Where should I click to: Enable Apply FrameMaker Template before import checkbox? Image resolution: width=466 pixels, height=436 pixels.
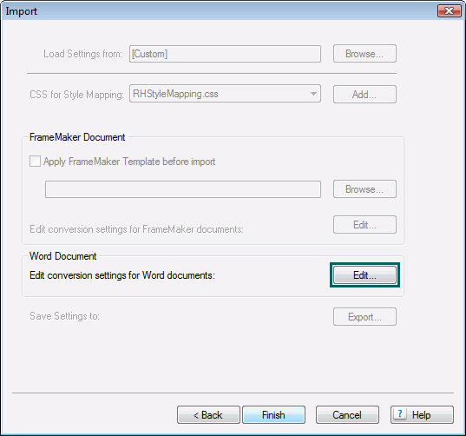[35, 162]
